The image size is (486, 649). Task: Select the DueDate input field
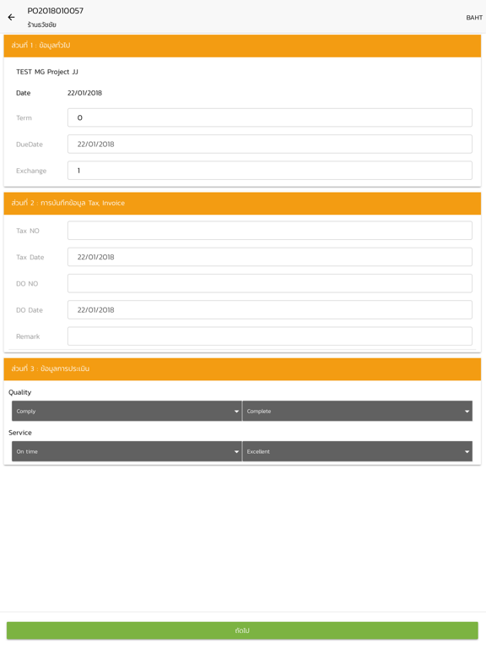click(270, 144)
